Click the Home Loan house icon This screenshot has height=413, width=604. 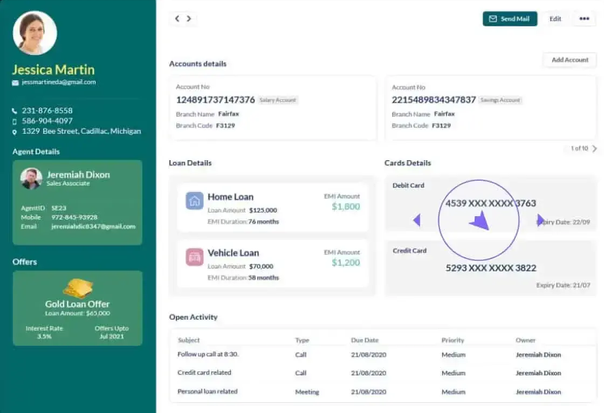(195, 201)
